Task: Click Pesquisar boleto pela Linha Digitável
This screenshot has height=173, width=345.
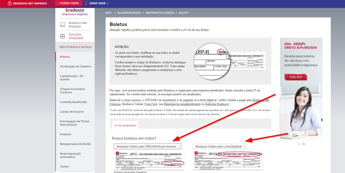Action: click(220, 146)
